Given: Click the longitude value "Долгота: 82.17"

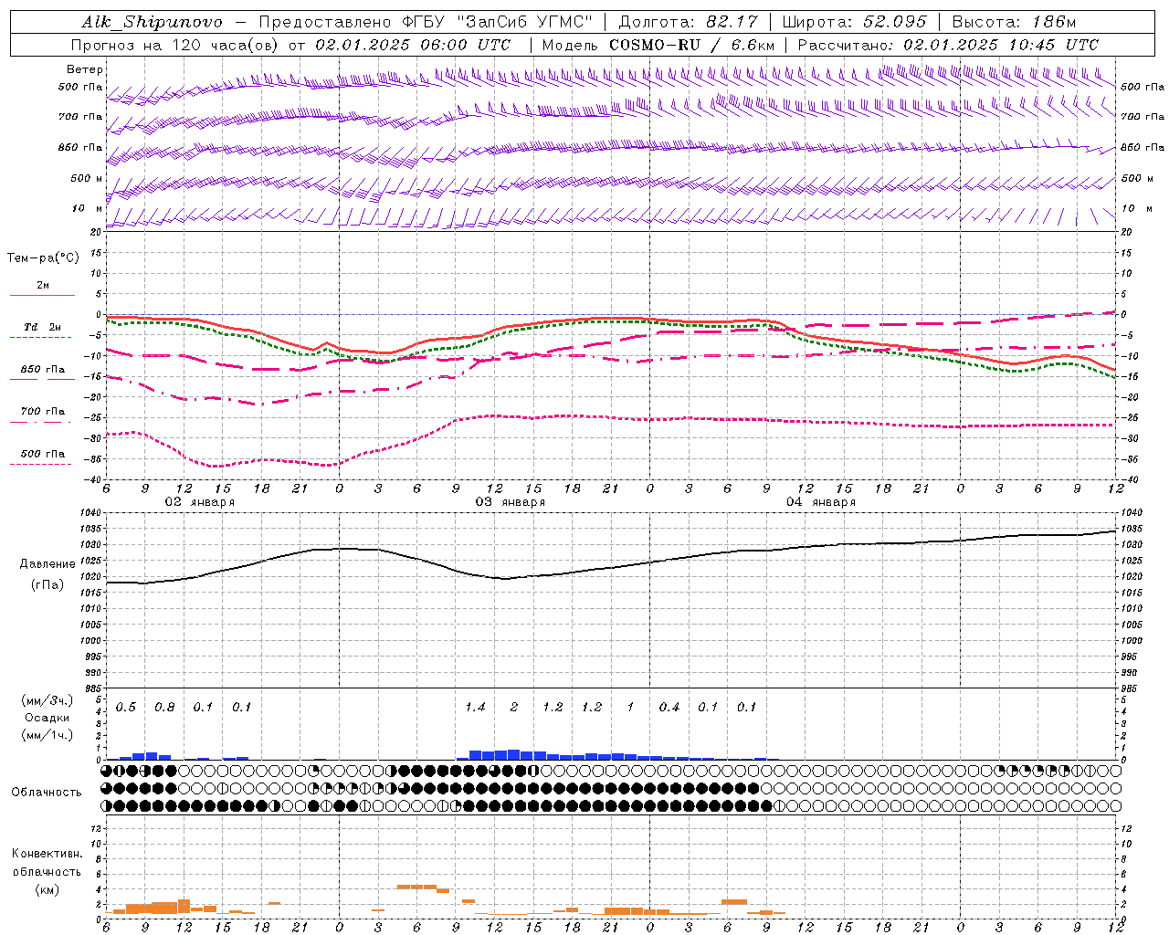Looking at the screenshot, I should (x=688, y=22).
